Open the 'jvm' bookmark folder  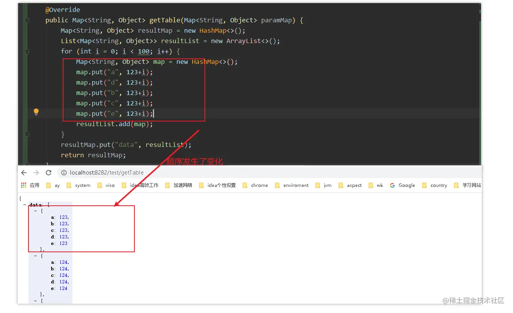click(323, 185)
